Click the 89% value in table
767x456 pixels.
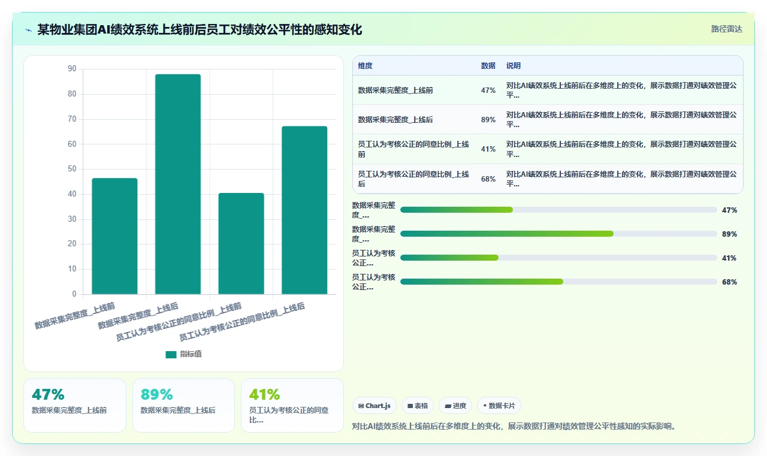(x=488, y=119)
